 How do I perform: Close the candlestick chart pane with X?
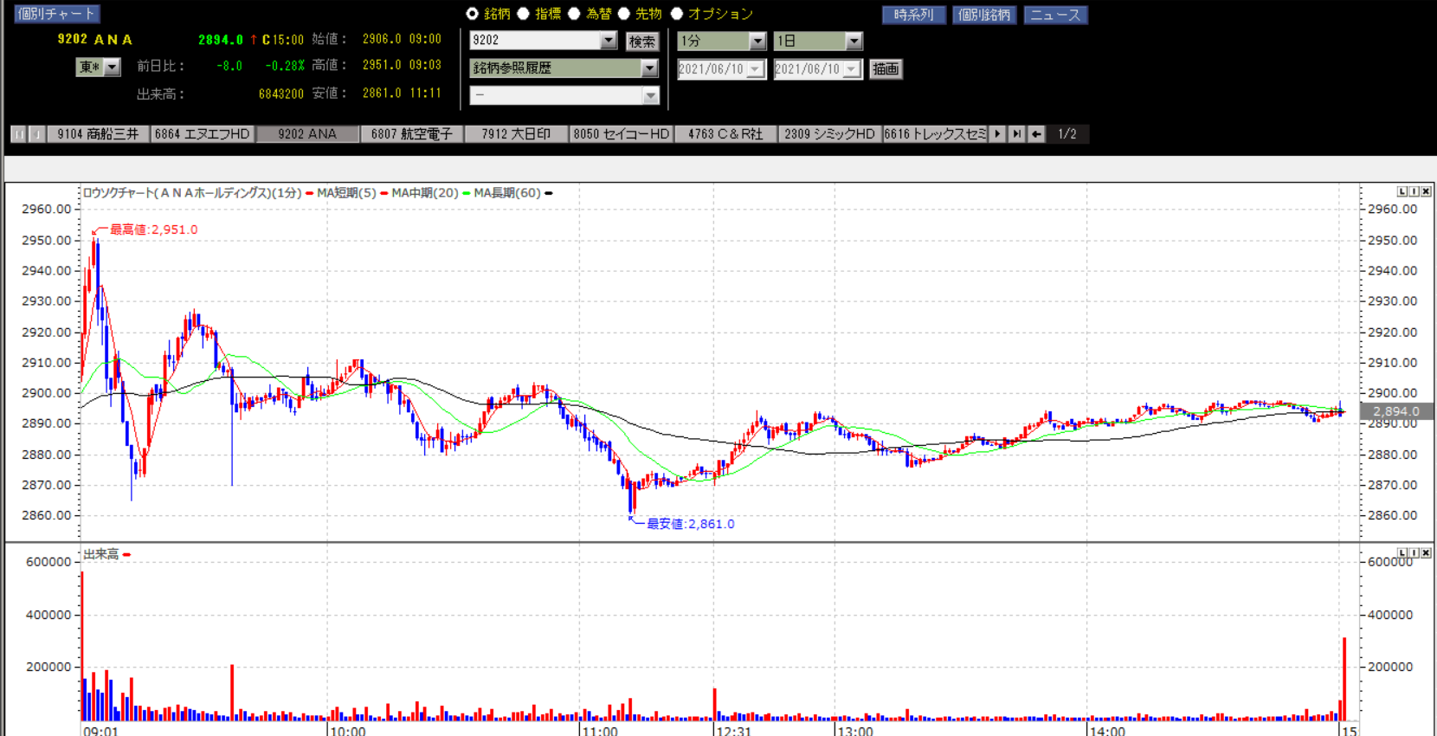point(1426,191)
